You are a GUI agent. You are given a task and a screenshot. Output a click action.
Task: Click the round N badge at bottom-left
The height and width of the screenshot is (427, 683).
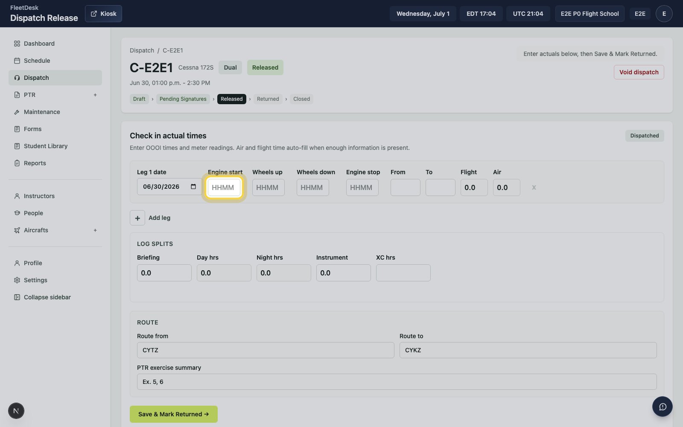click(x=16, y=411)
